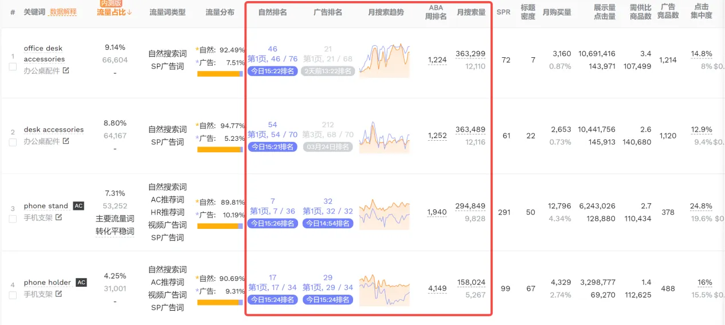
Task: Click traffic distribution bar for office desk accessories
Action: click(x=220, y=73)
